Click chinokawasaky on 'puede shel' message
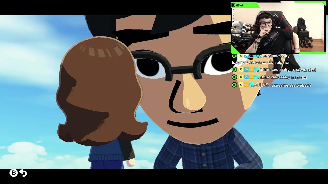This screenshot has width=328, height=184. pos(274,69)
